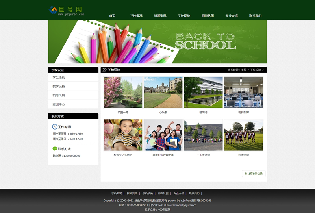Open the 校园一角 cherry blossom photo
This screenshot has height=213, width=315.
click(123, 93)
